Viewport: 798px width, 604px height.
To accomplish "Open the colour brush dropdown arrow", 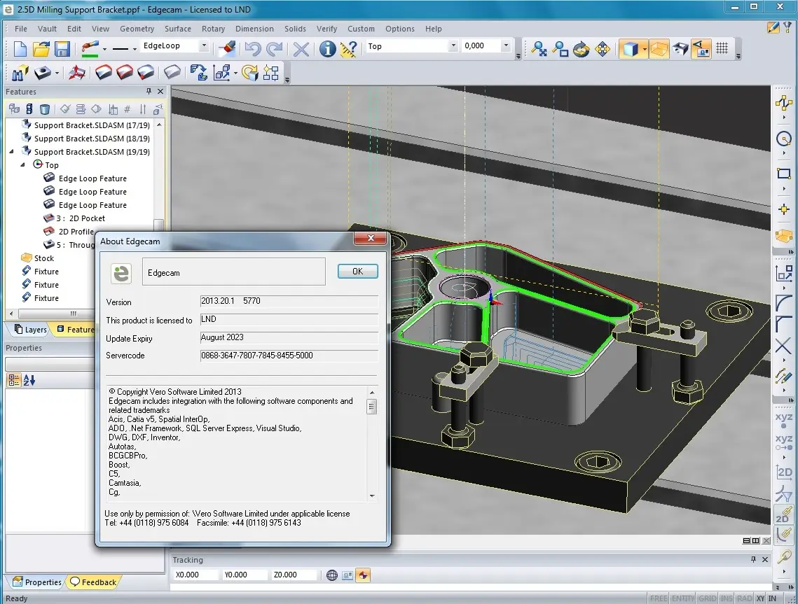I will click(x=104, y=49).
